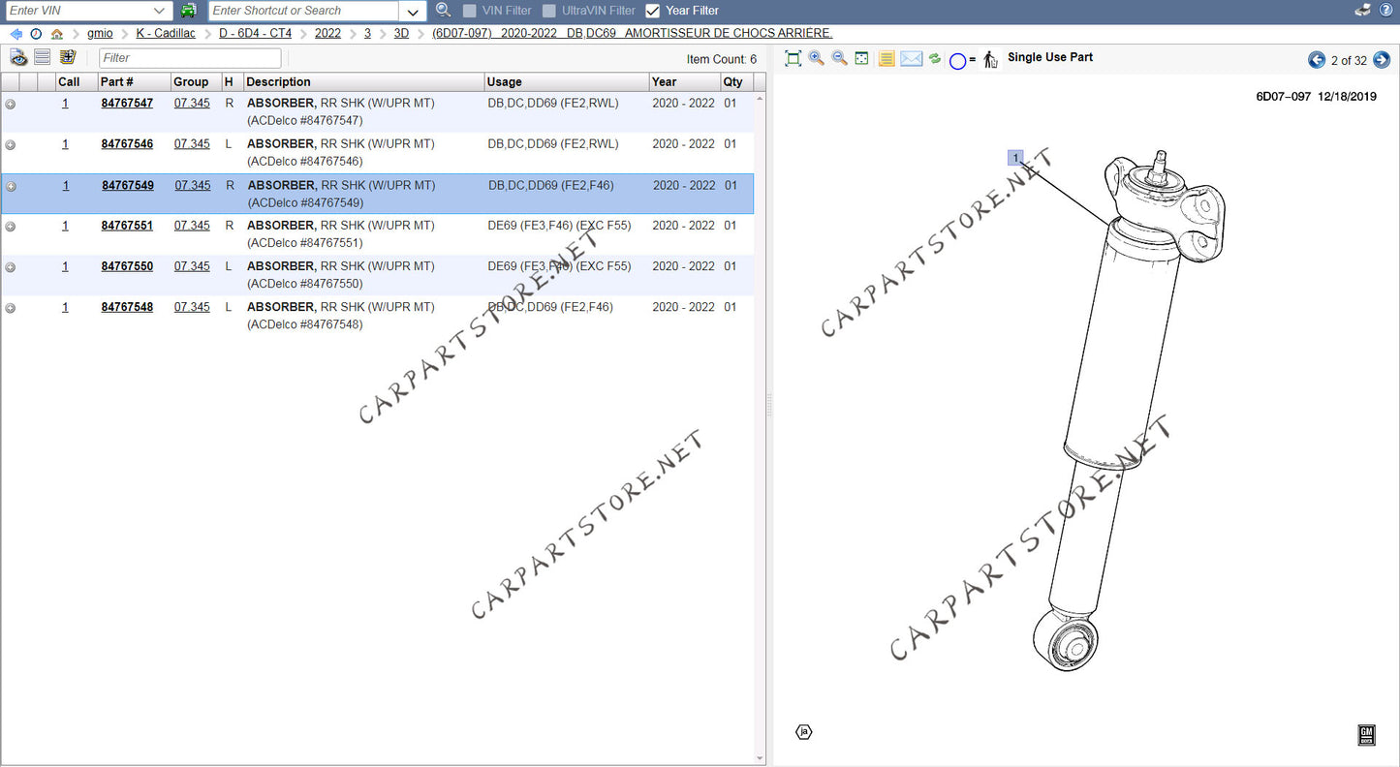This screenshot has height=767, width=1400.
Task: Open part number 84767551 link
Action: tap(127, 226)
